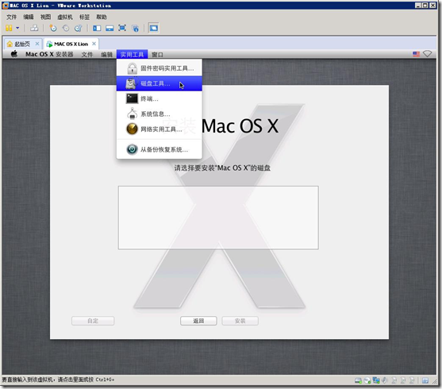Click the message log icon in status bar
This screenshot has height=389, width=442.
click(425, 381)
